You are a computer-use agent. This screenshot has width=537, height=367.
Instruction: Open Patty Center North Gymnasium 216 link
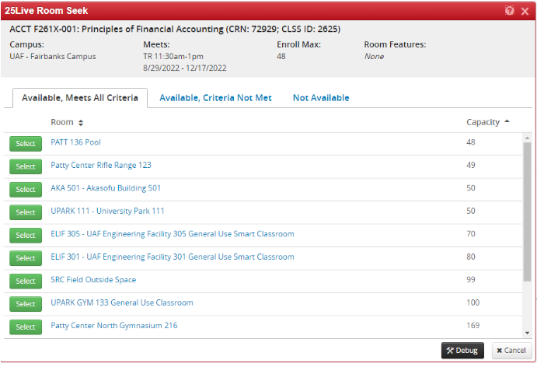tap(113, 325)
